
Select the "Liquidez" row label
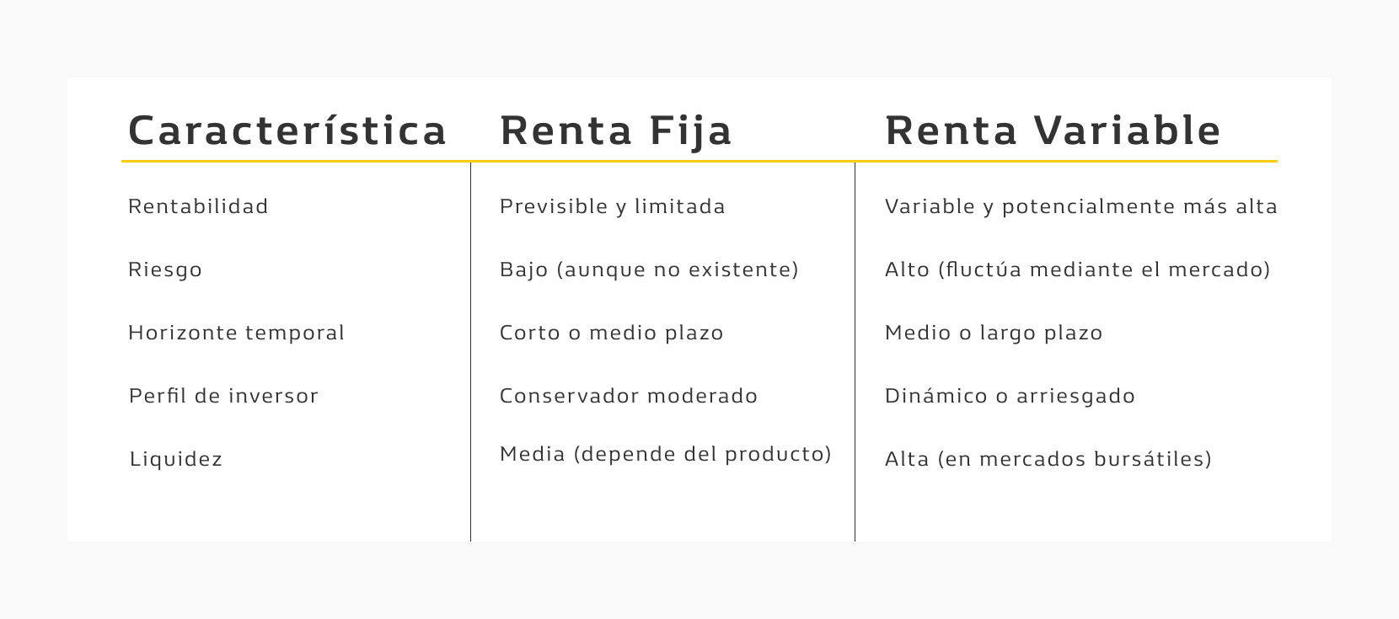[175, 459]
